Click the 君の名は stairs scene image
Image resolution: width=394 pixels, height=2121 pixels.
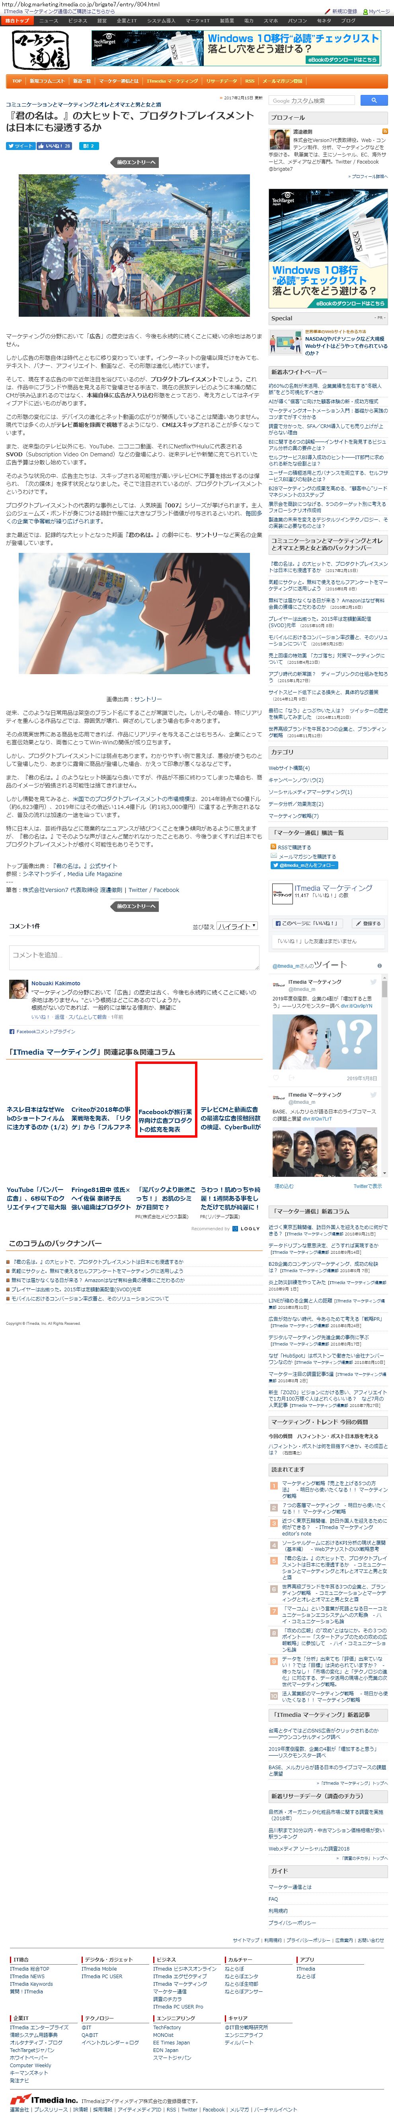[x=135, y=245]
